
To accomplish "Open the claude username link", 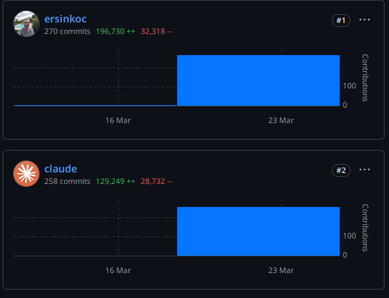I will click(x=61, y=169).
